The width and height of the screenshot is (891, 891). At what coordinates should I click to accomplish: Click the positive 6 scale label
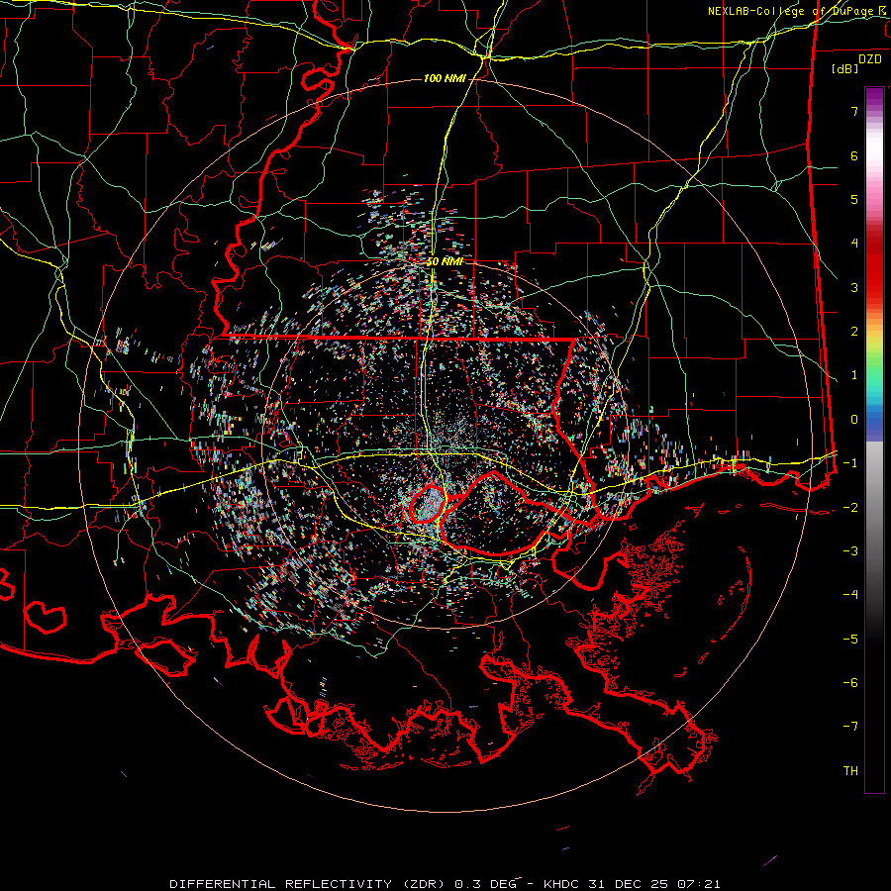point(854,155)
